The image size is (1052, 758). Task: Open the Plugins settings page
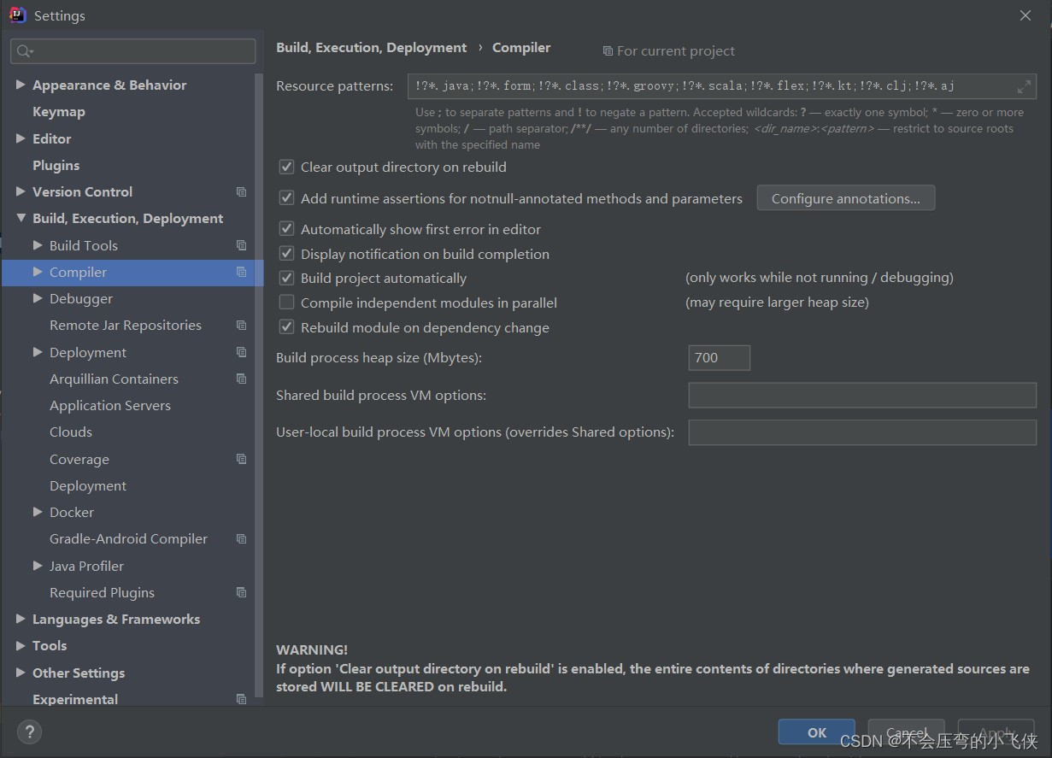(56, 165)
